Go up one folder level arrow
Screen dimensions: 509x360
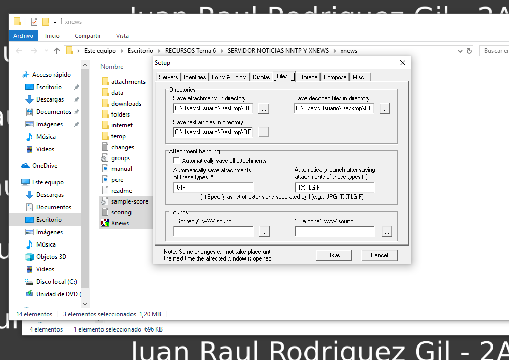tap(57, 51)
